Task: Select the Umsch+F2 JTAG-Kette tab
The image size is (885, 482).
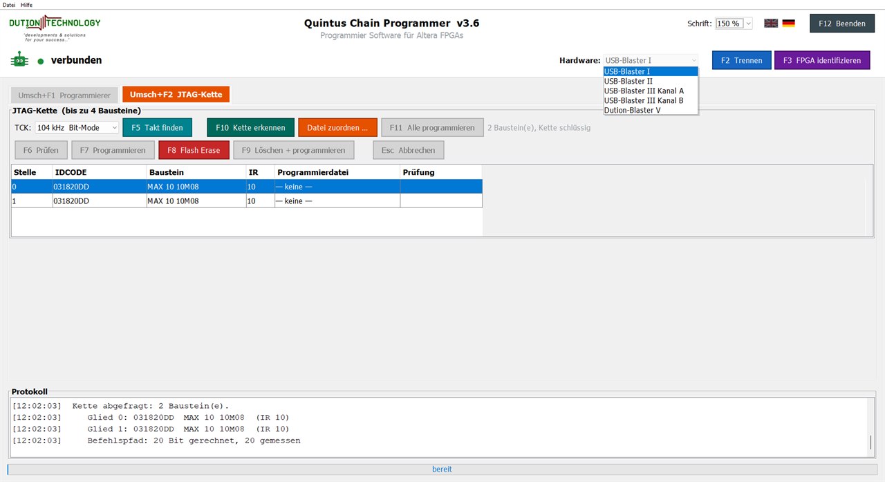Action: [x=176, y=95]
